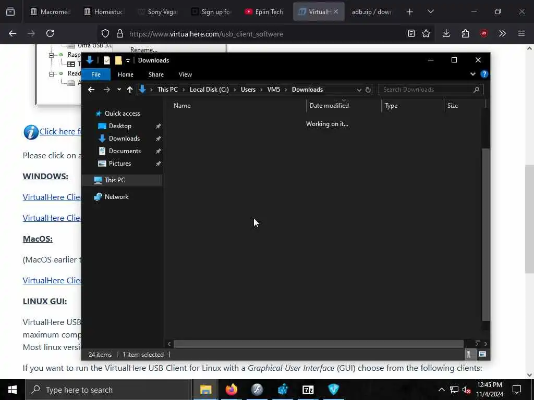Open uBlock Origin extension icon
534x400 pixels.
(x=484, y=33)
